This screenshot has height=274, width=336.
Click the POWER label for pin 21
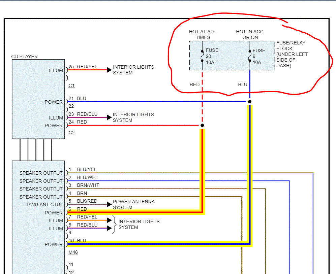point(54,102)
